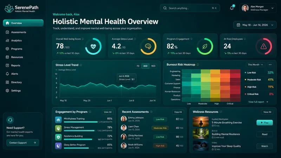This screenshot has height=158, width=281.
Task: Play the 5-Minute Breathing Exercise
Action: (264, 123)
